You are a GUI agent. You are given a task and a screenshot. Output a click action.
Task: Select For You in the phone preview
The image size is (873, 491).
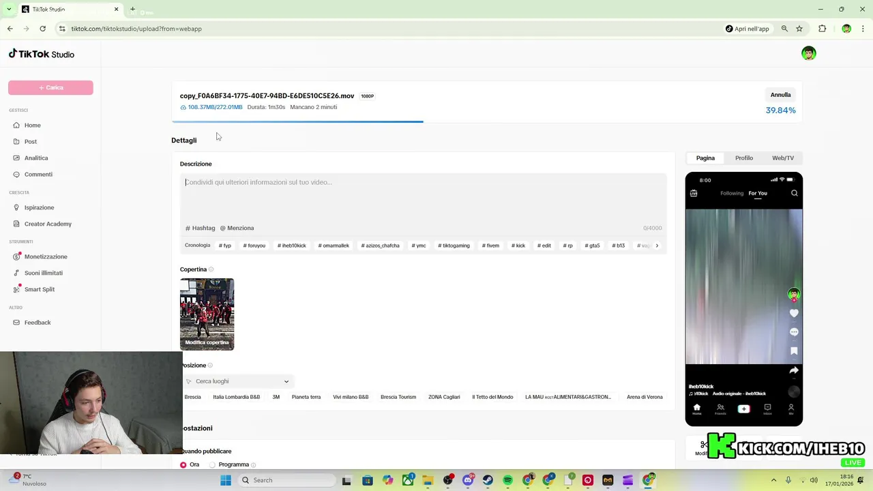click(758, 193)
